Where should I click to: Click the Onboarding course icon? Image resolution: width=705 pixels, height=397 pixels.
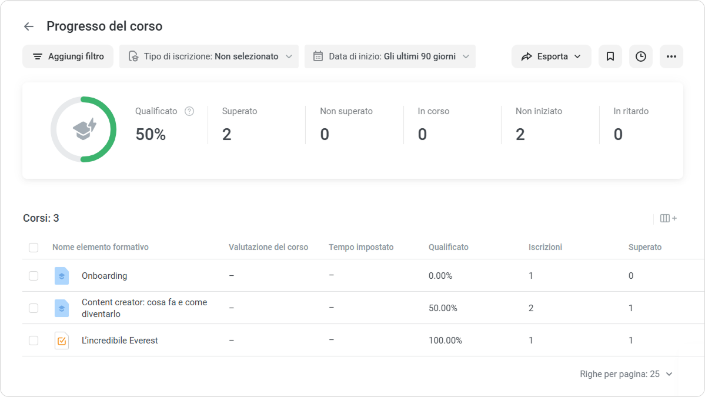coord(62,276)
